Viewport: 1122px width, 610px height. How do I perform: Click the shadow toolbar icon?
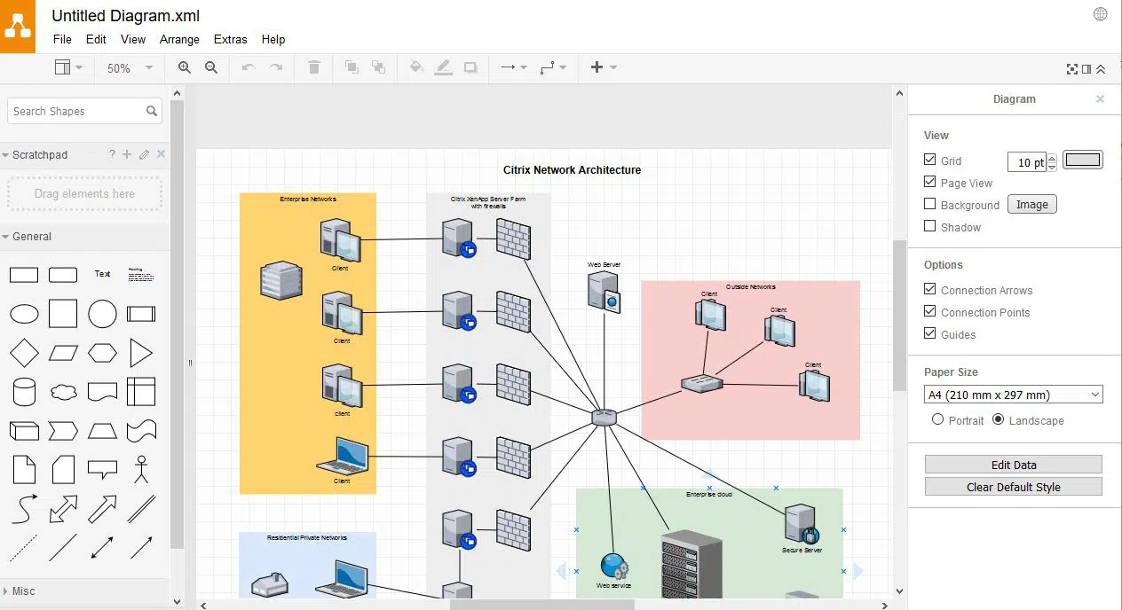point(470,67)
